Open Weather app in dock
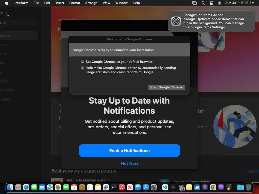Image resolution: width=259 pixels, height=194 pixels. [x=197, y=187]
